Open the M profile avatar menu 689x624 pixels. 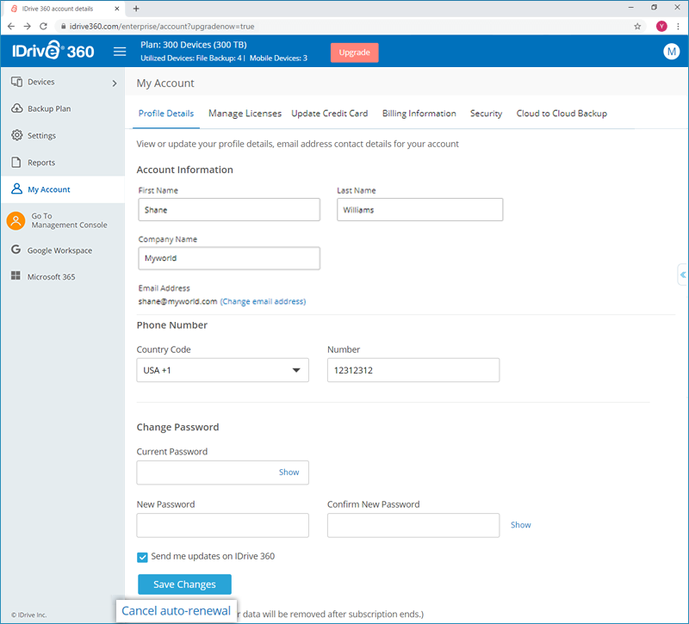click(671, 52)
